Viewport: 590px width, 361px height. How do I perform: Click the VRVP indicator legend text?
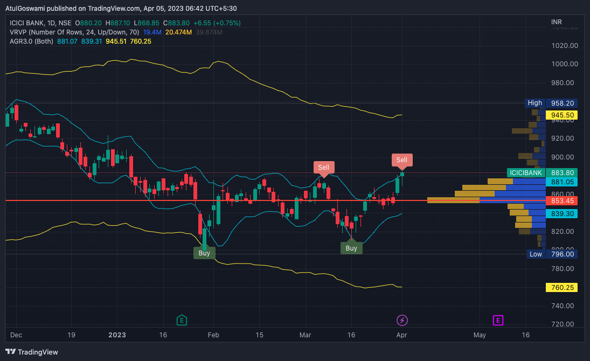tap(74, 32)
